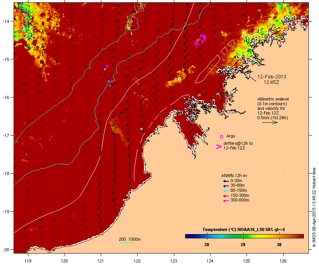Click the text 0.5m/s (1kt 24h)
319x264 pixels.
[x=273, y=118]
